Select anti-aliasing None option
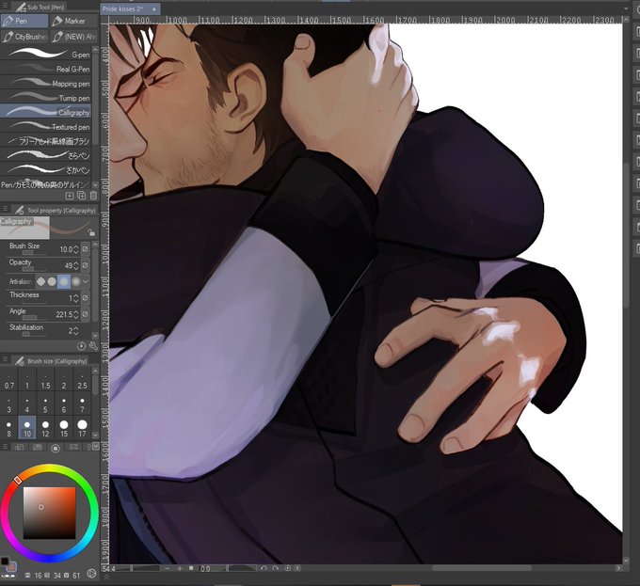This screenshot has width=640, height=586. click(x=40, y=281)
